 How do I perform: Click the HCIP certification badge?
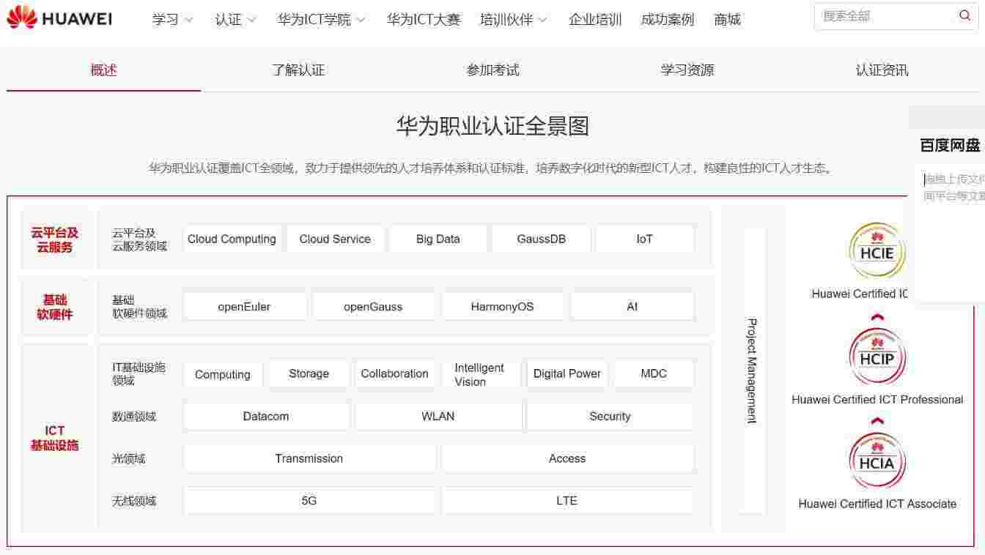(x=877, y=358)
